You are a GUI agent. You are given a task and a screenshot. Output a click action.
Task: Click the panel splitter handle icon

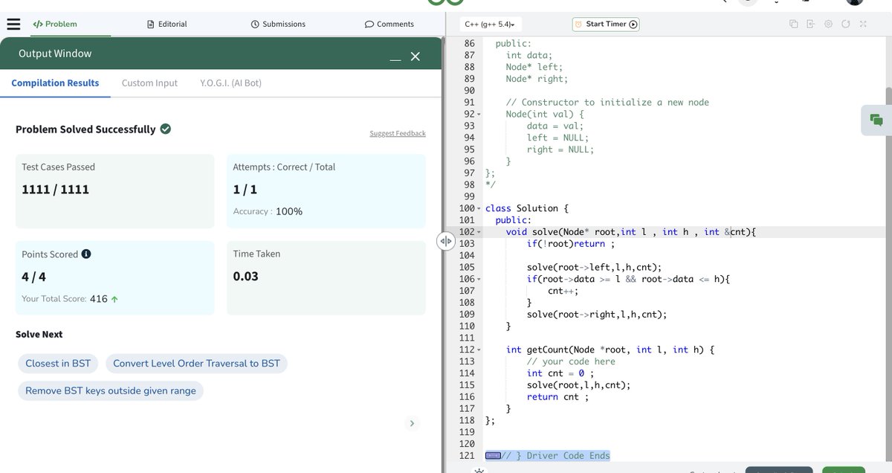coord(445,241)
